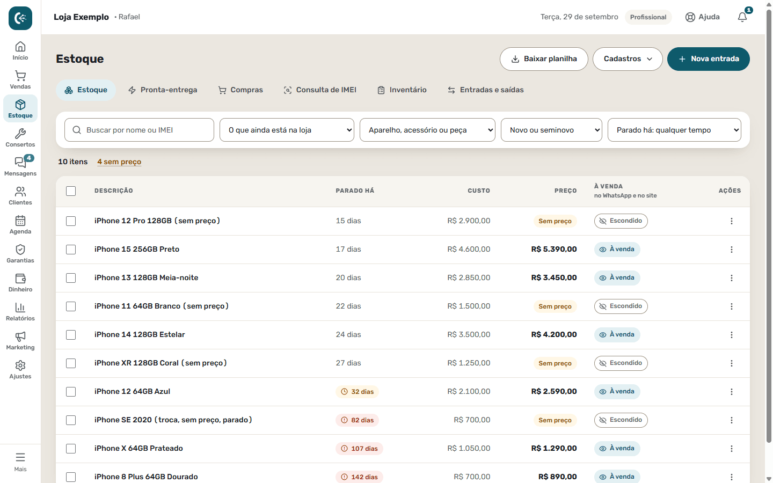Check the iPhone 12 Pro 128GB row
This screenshot has height=483, width=773.
pyautogui.click(x=71, y=221)
